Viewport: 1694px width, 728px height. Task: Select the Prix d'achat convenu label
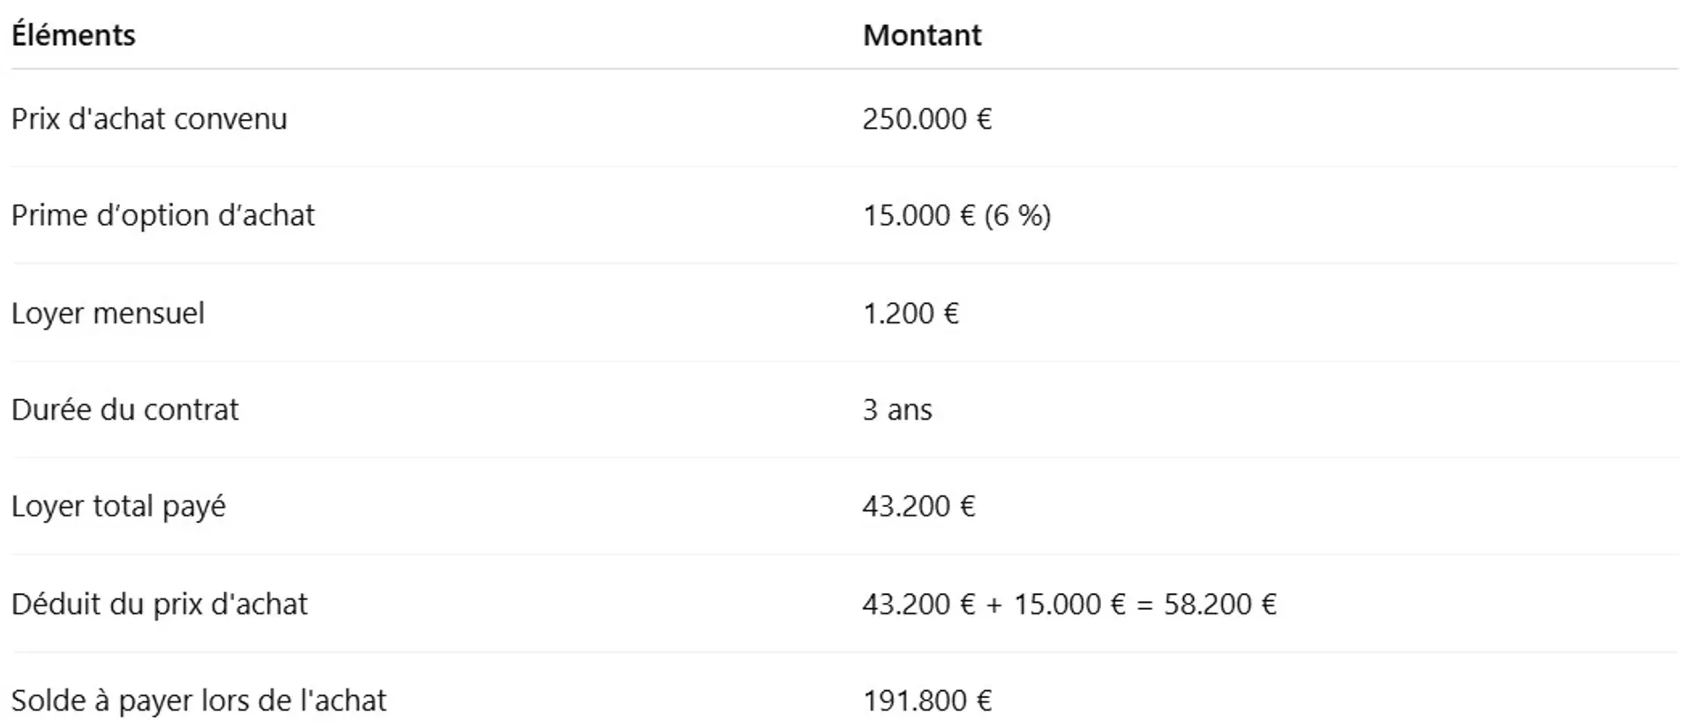point(149,119)
